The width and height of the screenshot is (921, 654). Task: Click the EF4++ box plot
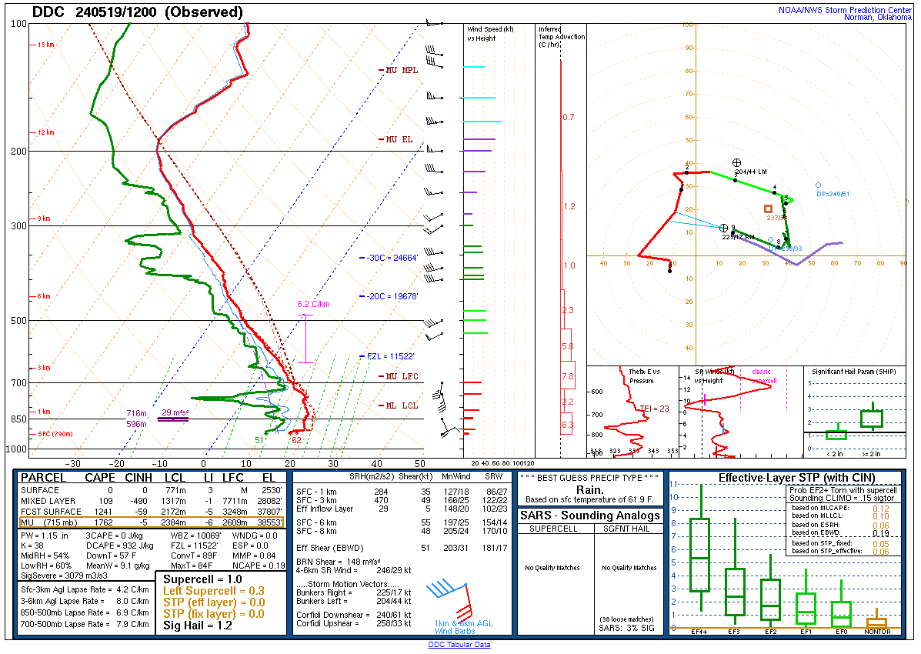(x=700, y=555)
